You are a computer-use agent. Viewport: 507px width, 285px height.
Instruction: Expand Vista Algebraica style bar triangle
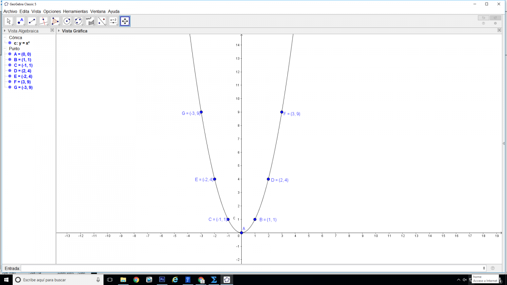click(5, 31)
